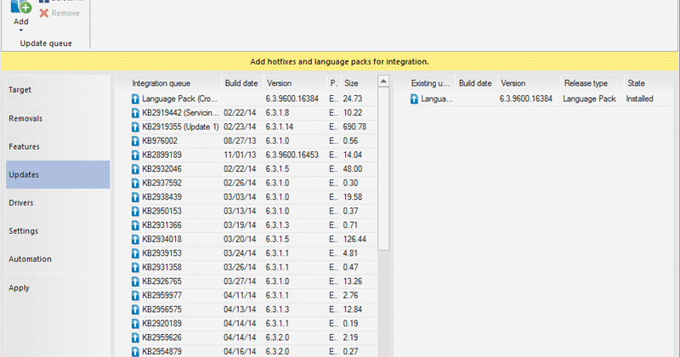Click the KB2919355 (Update 1) icon
This screenshot has height=357, width=680.
[x=135, y=127]
